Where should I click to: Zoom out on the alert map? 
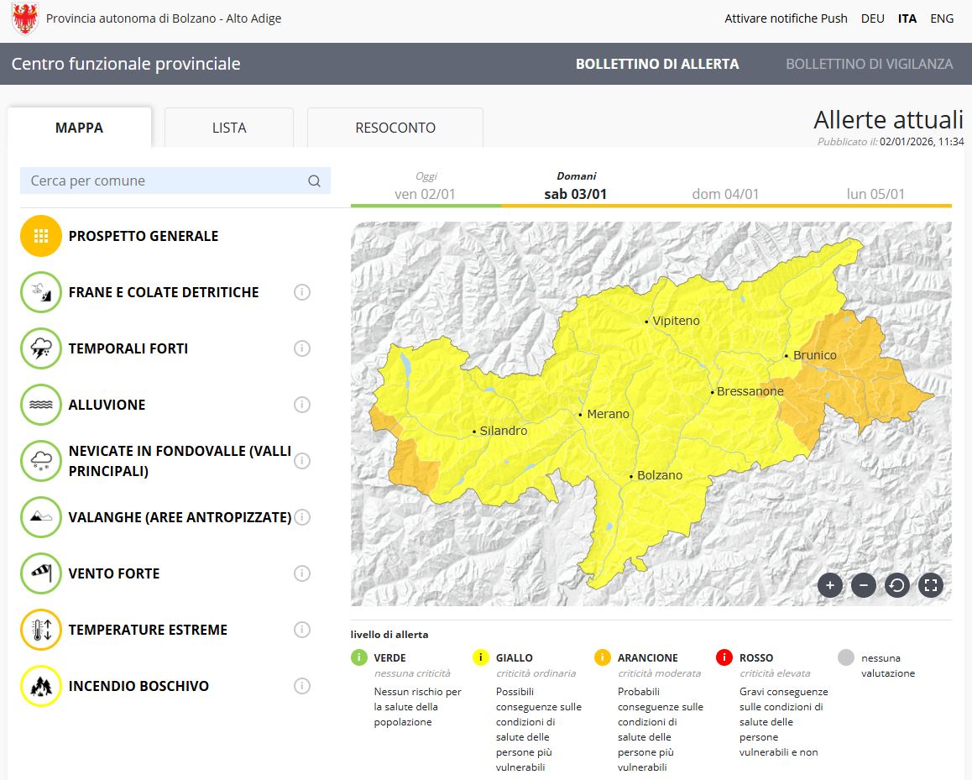click(x=863, y=585)
